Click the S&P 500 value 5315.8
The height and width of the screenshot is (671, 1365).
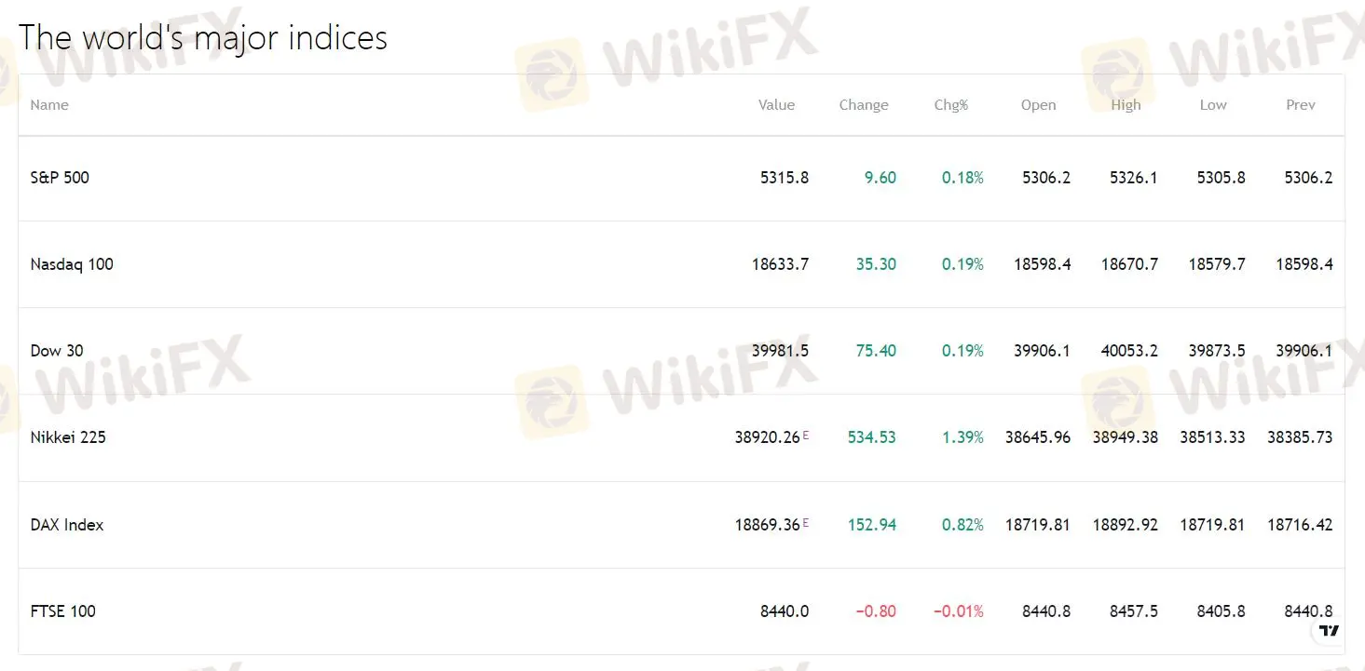coord(785,178)
